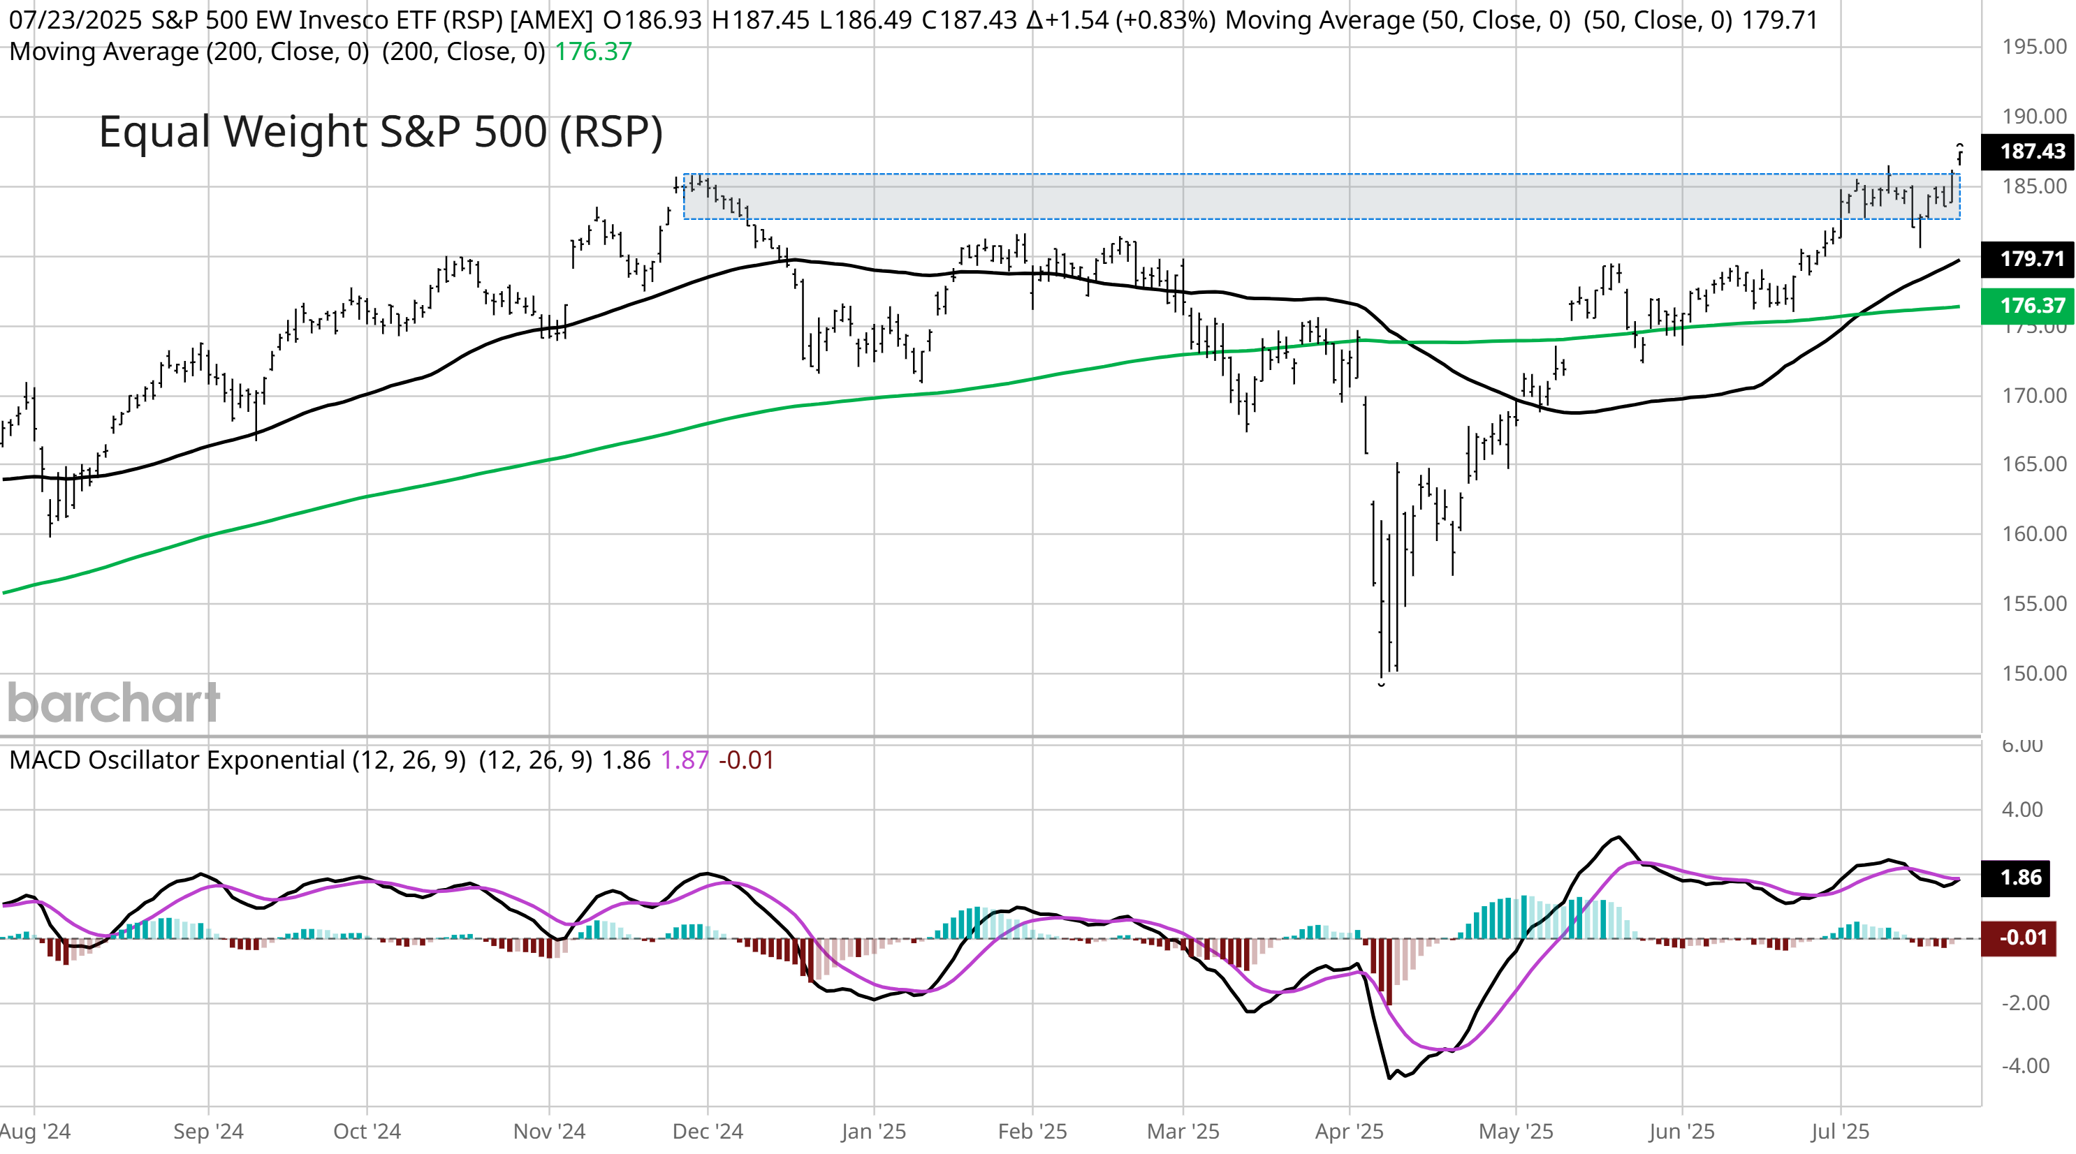Click the 195.00 price axis label

[2033, 47]
